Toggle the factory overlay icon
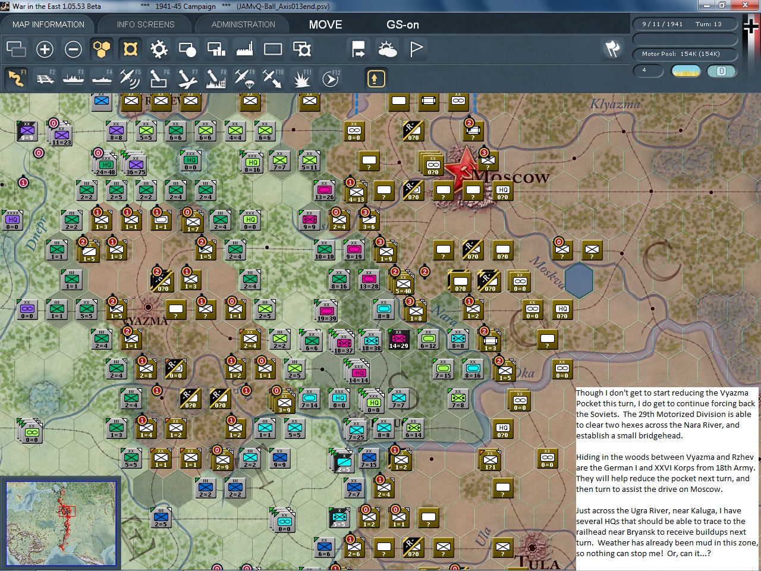The image size is (761, 571). [244, 49]
